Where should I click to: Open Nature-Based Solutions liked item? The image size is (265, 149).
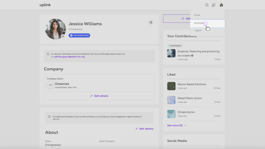click(192, 84)
